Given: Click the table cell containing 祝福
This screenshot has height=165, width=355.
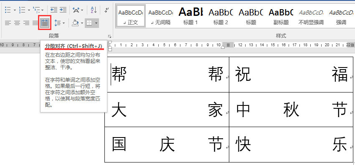Looking at the screenshot, I should tap(291, 75).
